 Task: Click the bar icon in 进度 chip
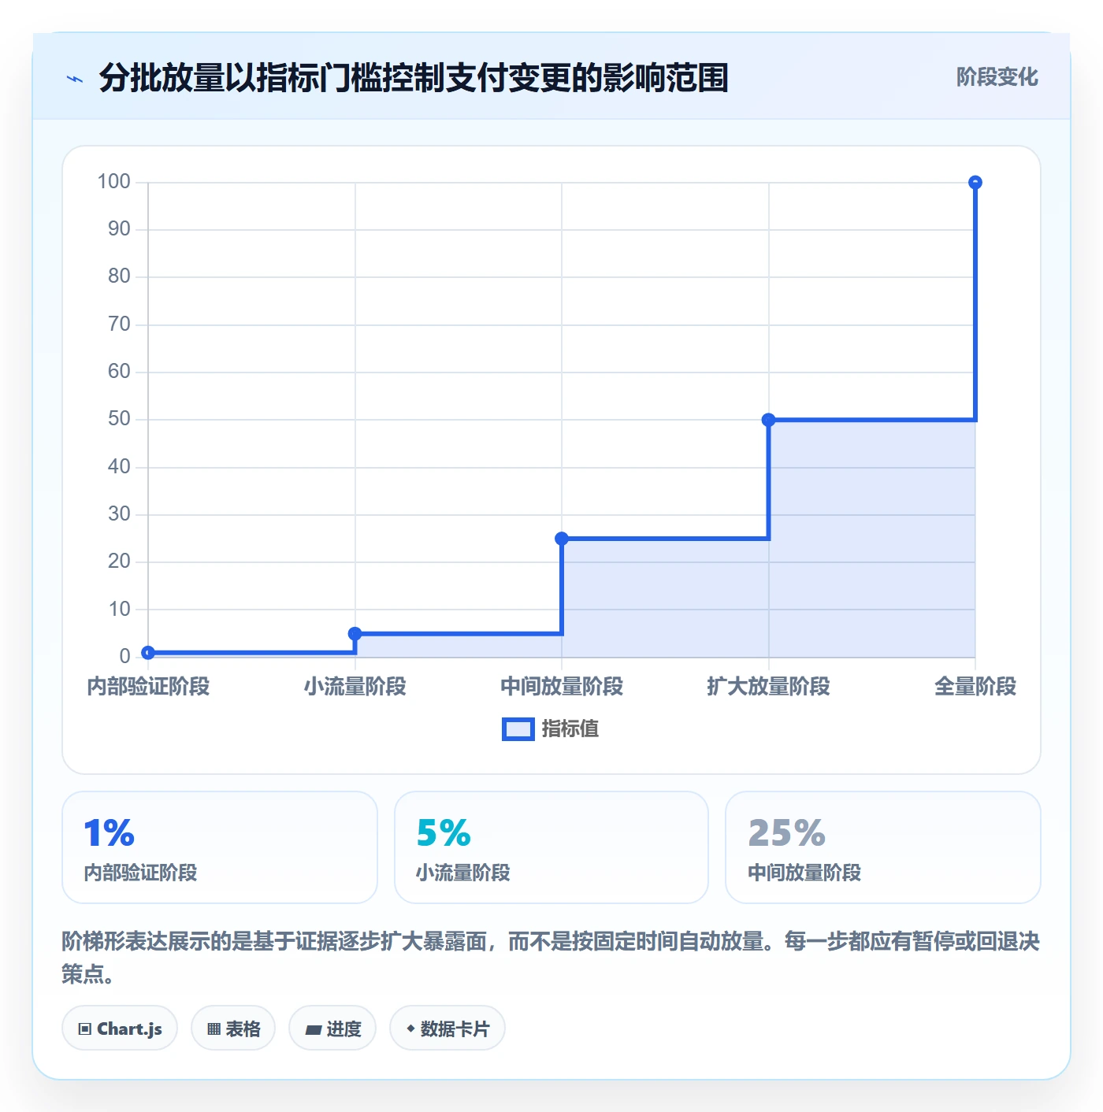click(314, 1029)
